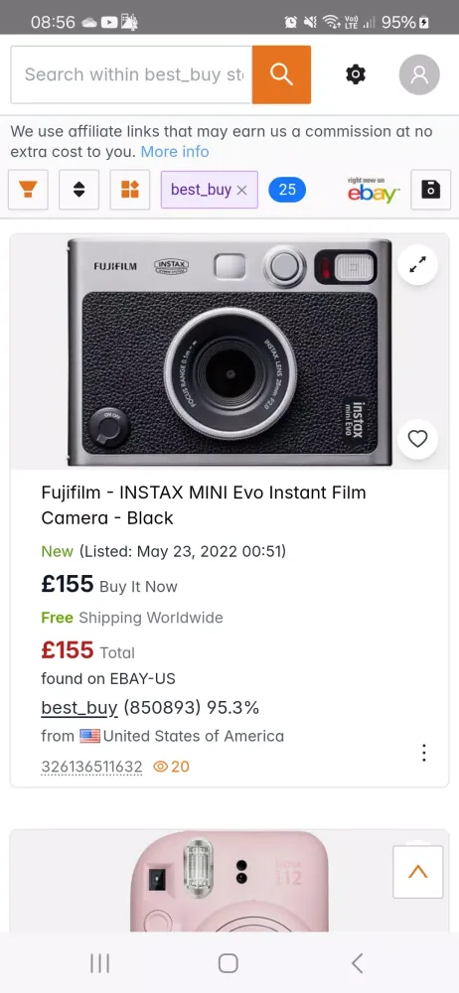Open the filter funnel options
This screenshot has height=993, width=459.
tap(28, 190)
